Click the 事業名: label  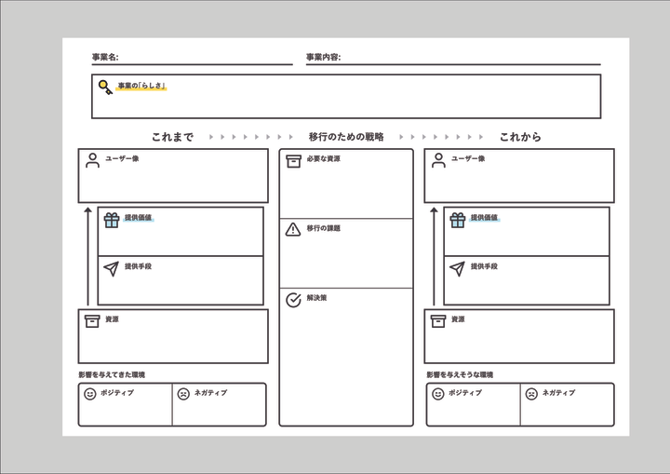coord(105,57)
